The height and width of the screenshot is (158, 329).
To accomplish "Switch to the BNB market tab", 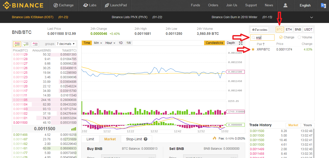I will pos(298,30).
